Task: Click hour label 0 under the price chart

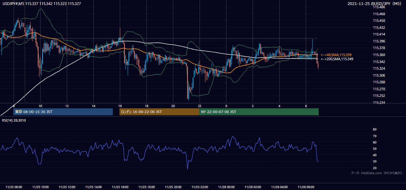Action: [x=226, y=106]
